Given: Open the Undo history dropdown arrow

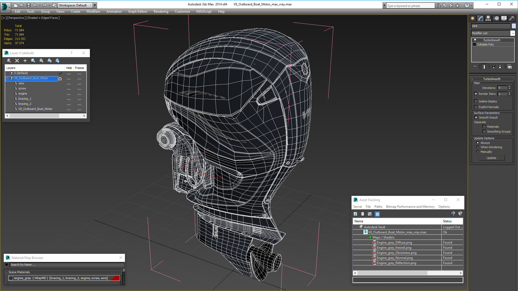Looking at the screenshot, I should (40, 5).
